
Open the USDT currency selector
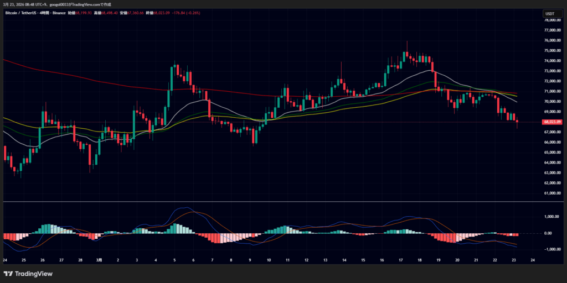pos(550,13)
